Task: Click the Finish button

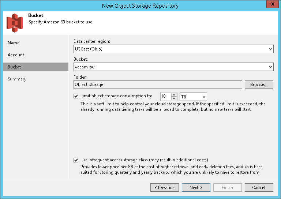Action: tap(227, 188)
